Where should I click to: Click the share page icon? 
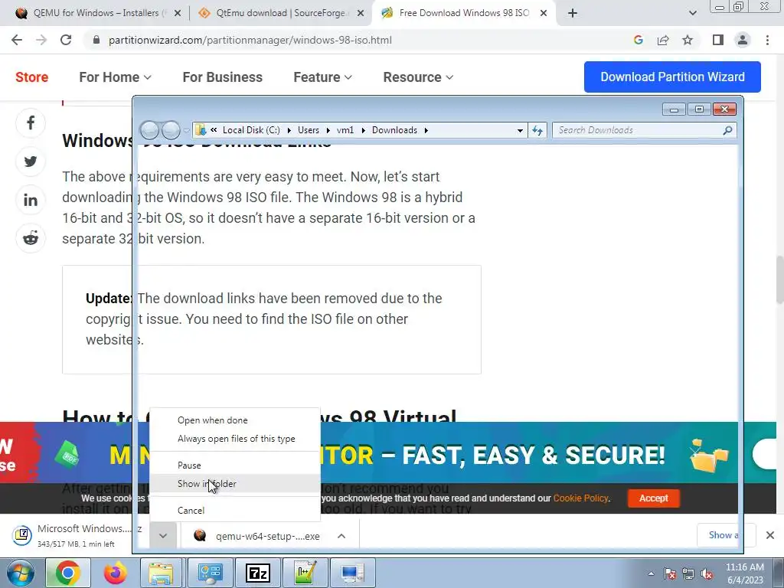tap(663, 40)
